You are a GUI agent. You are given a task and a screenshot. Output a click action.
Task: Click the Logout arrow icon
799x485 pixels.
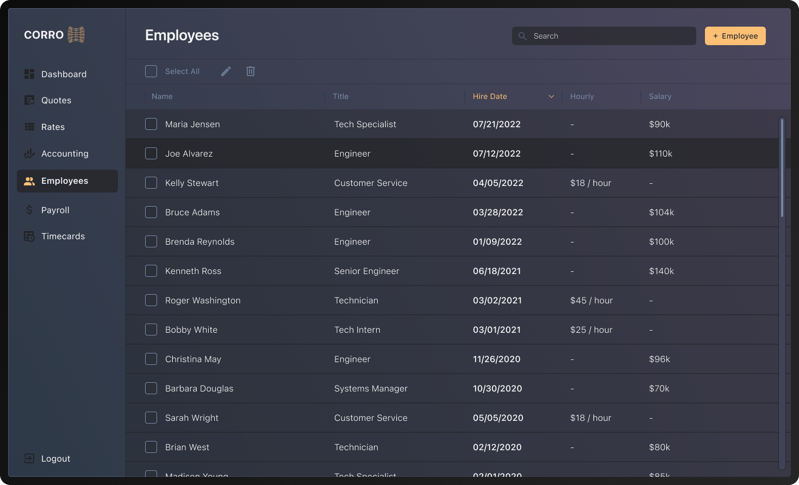29,458
